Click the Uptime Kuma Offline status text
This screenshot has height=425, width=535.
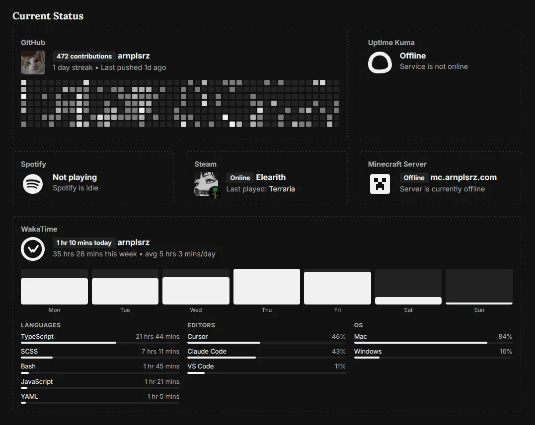[x=413, y=56]
